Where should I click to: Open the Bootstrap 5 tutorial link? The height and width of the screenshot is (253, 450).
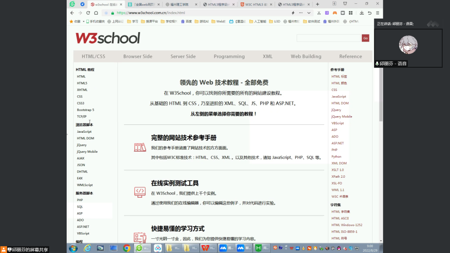tap(85, 110)
